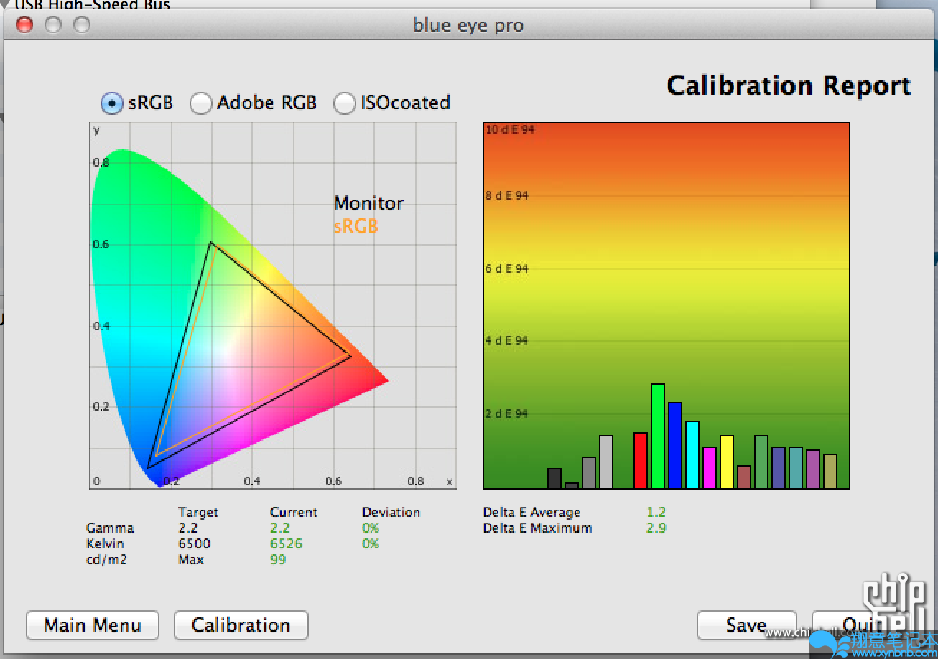Select the Adobe RGB radio button
The width and height of the screenshot is (938, 659).
(x=200, y=103)
